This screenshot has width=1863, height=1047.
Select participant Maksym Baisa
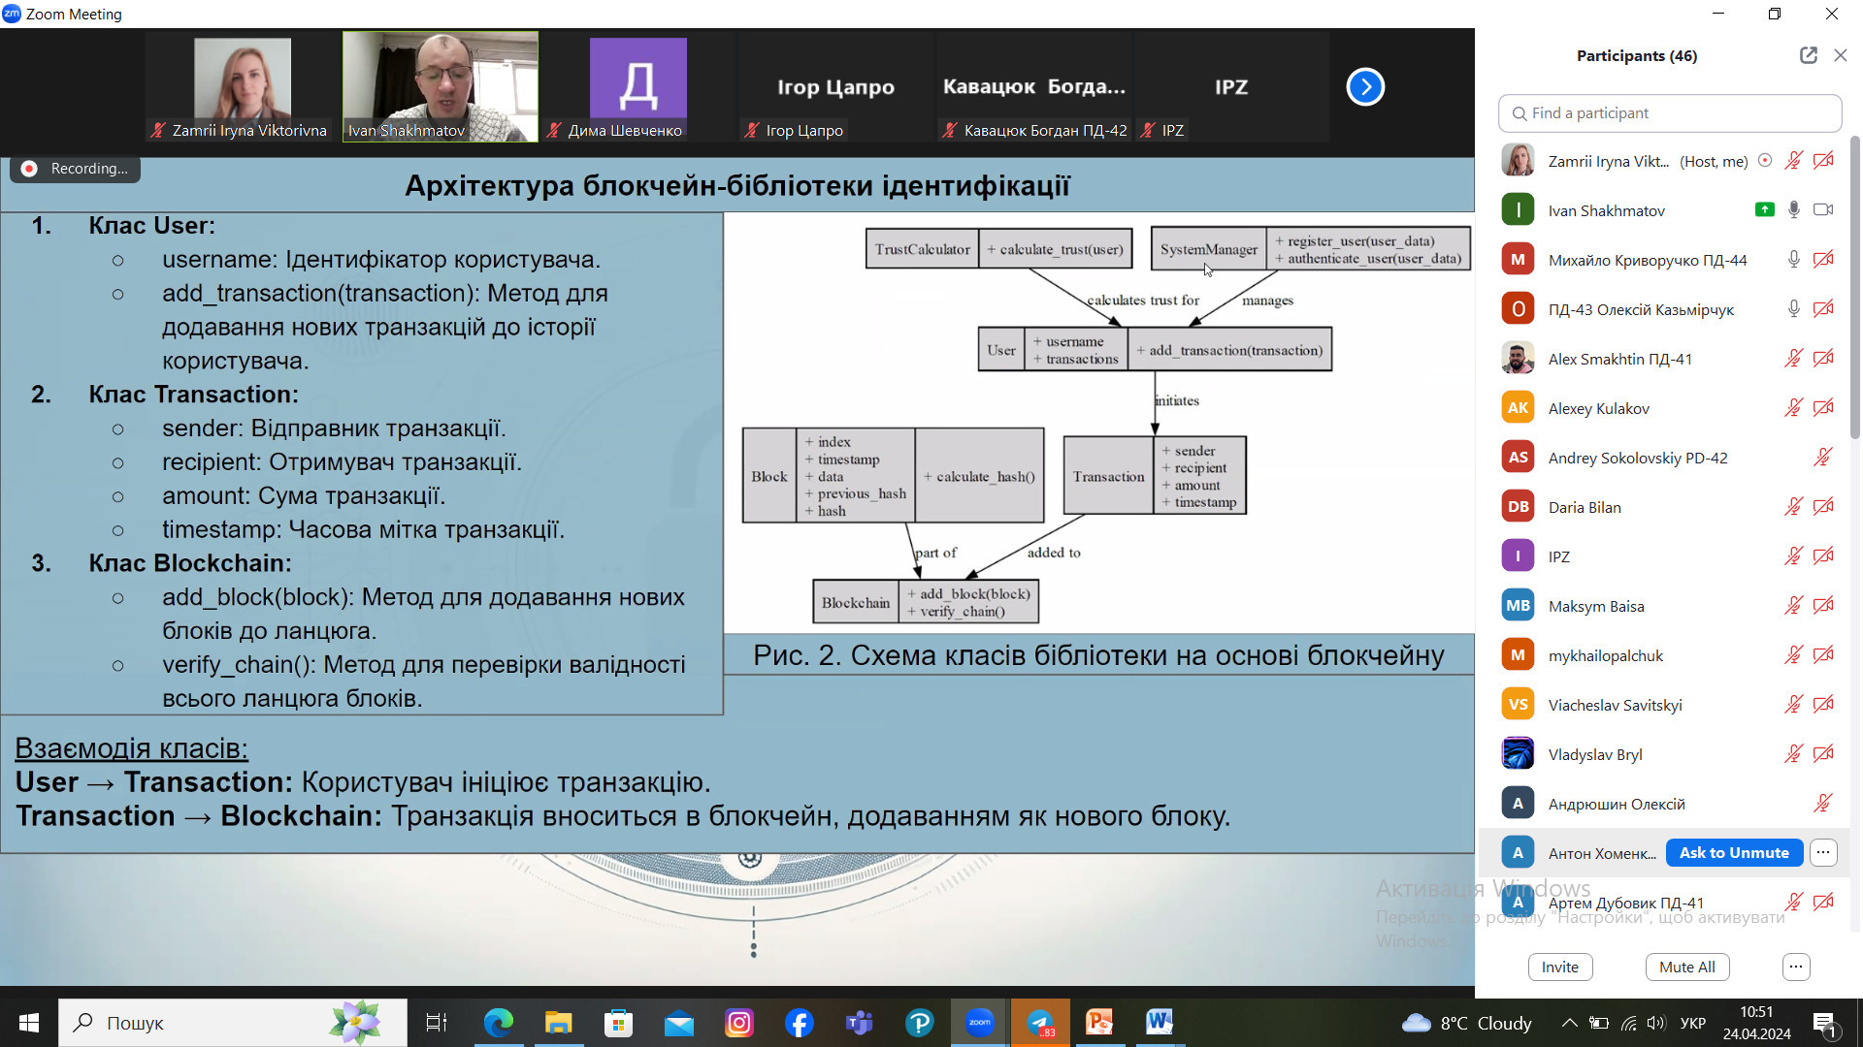tap(1664, 606)
